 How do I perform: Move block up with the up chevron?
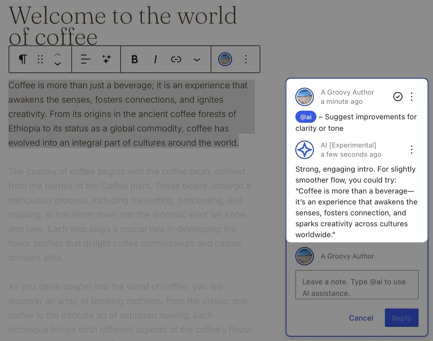coord(58,54)
